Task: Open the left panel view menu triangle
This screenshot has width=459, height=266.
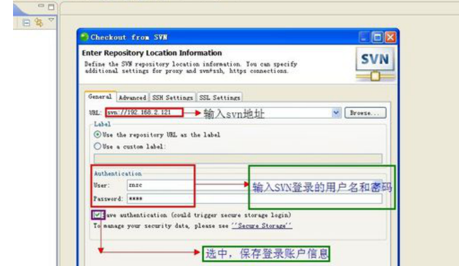Action: pyautogui.click(x=52, y=20)
